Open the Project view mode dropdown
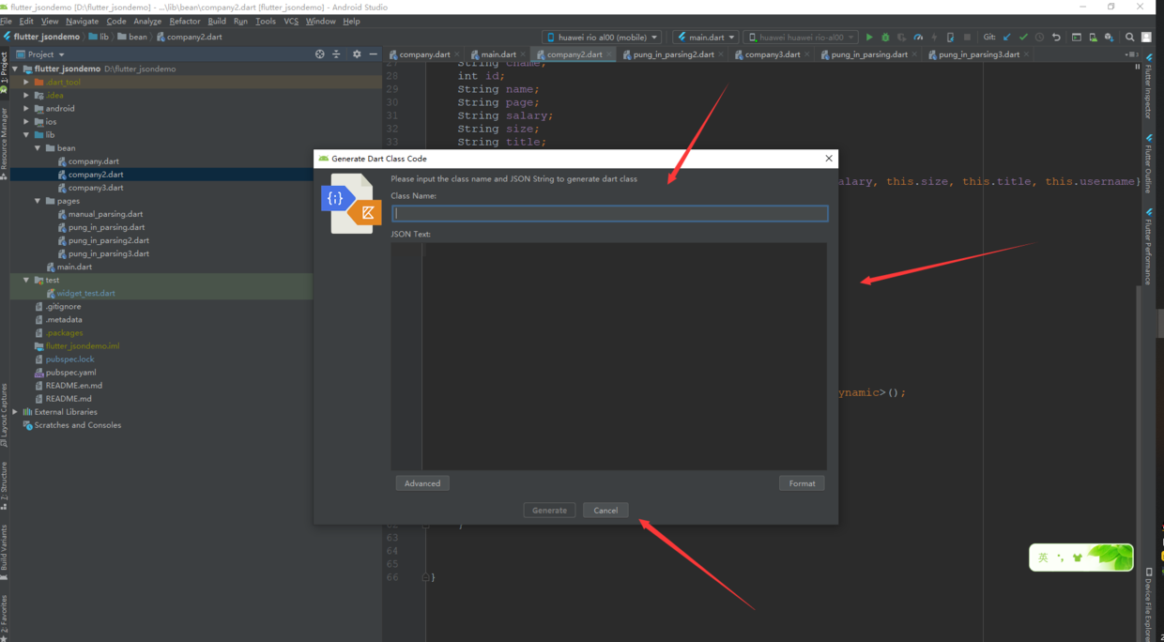The height and width of the screenshot is (642, 1164). click(40, 54)
